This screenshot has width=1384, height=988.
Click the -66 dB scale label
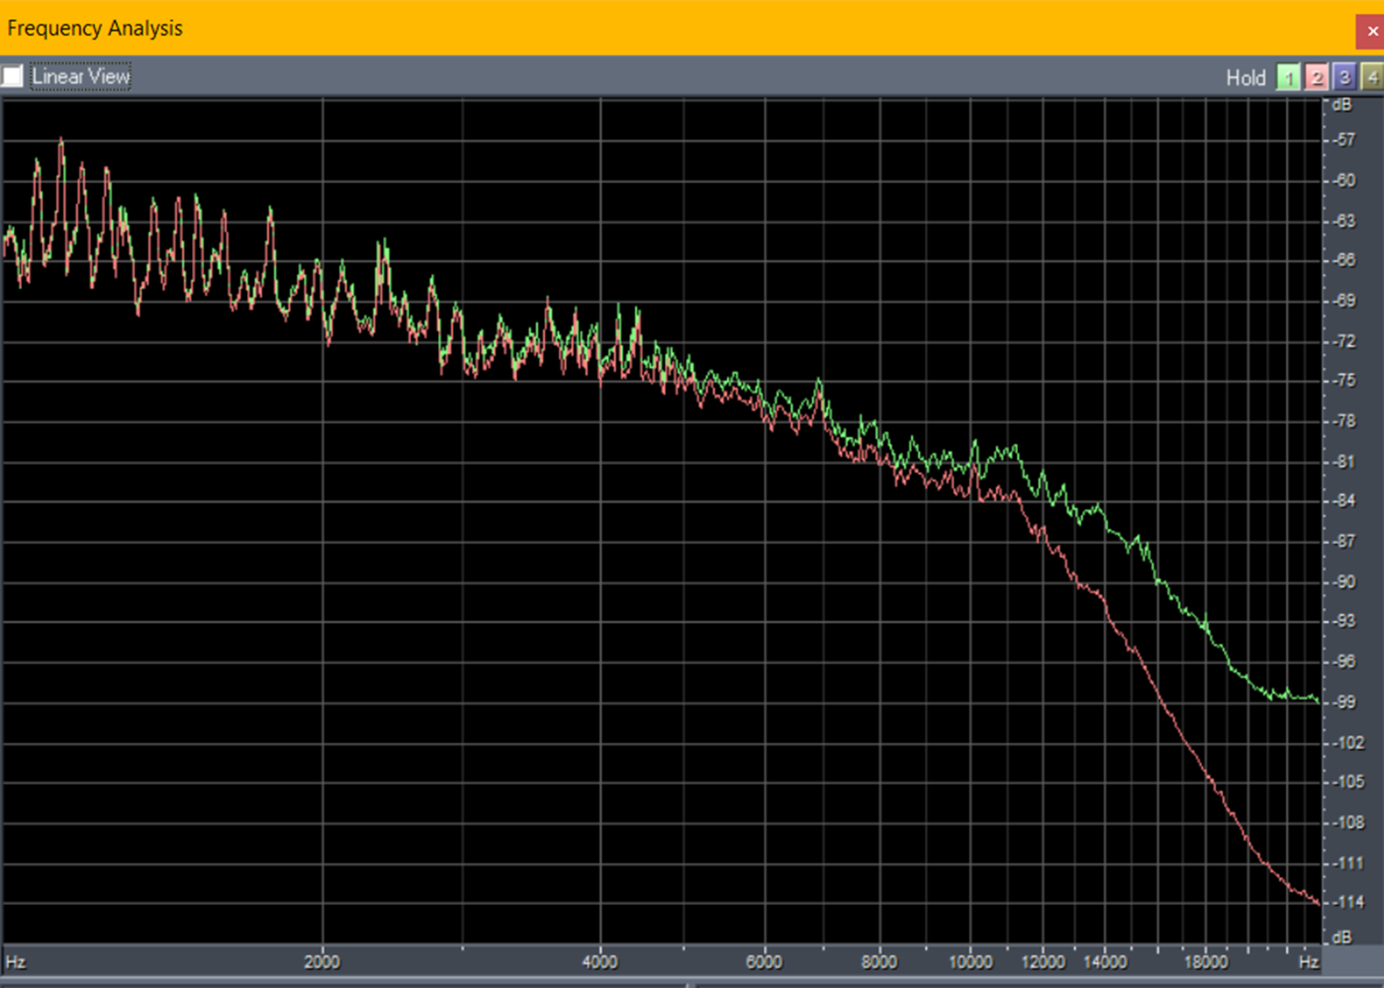tap(1344, 260)
